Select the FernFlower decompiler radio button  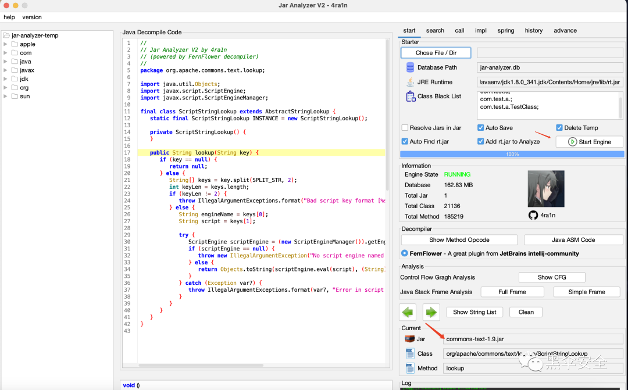pyautogui.click(x=405, y=253)
